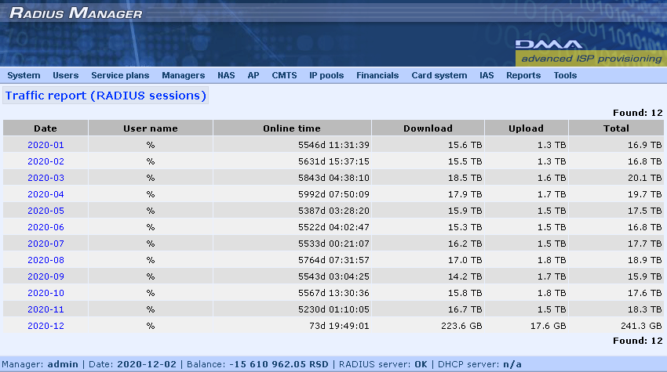
Task: Open the 2020-07 traffic report link
Action: [x=46, y=244]
